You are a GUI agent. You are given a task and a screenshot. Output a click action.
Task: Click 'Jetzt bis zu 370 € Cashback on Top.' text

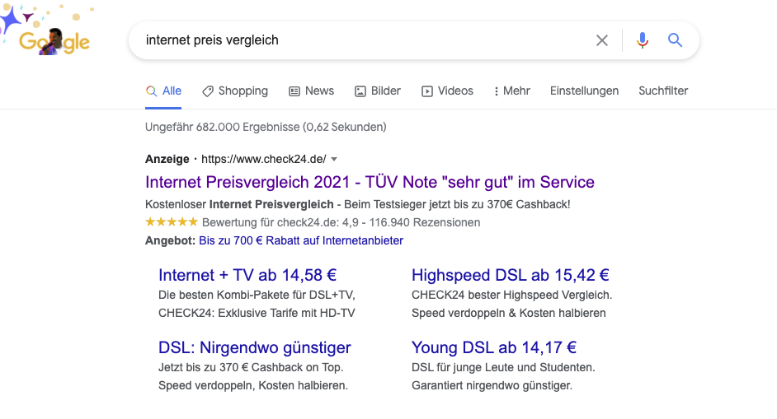tap(251, 368)
